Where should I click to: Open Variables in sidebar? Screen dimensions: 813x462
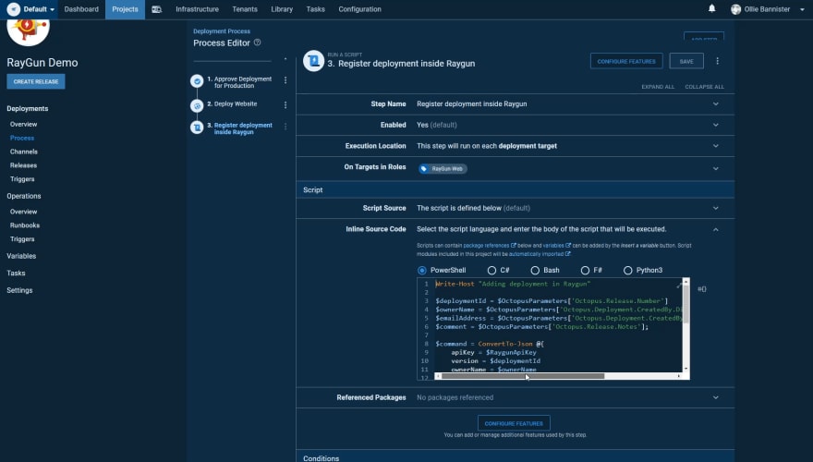[21, 256]
